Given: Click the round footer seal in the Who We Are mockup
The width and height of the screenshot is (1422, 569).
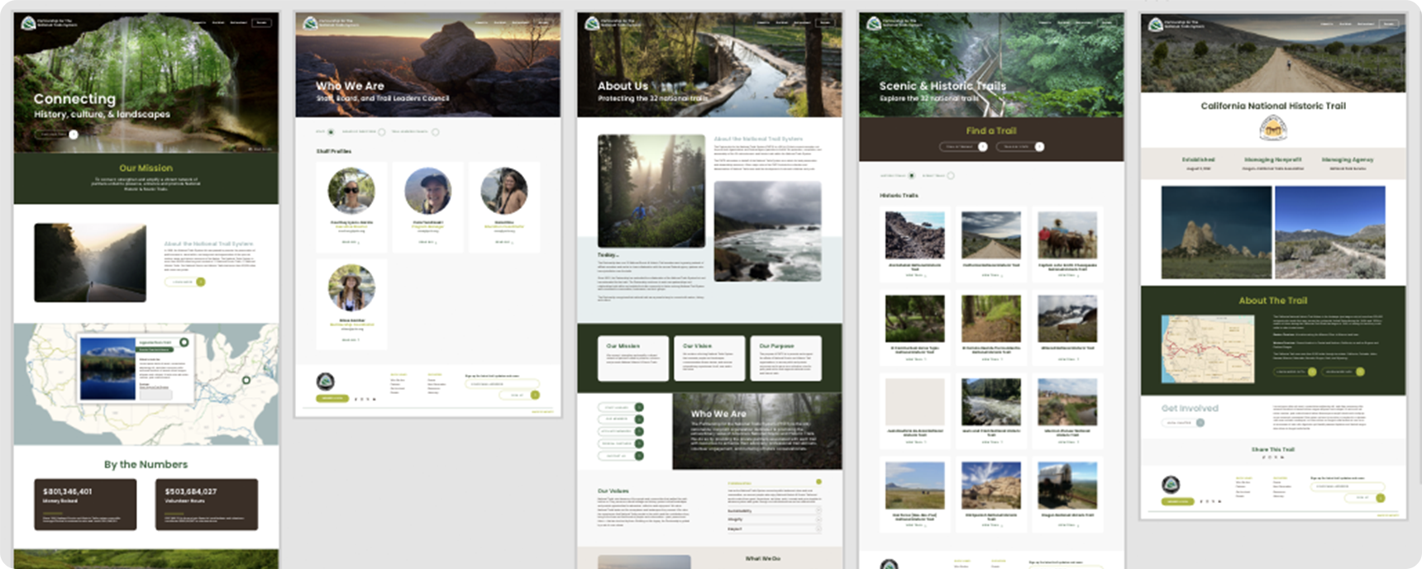Looking at the screenshot, I should tap(326, 382).
